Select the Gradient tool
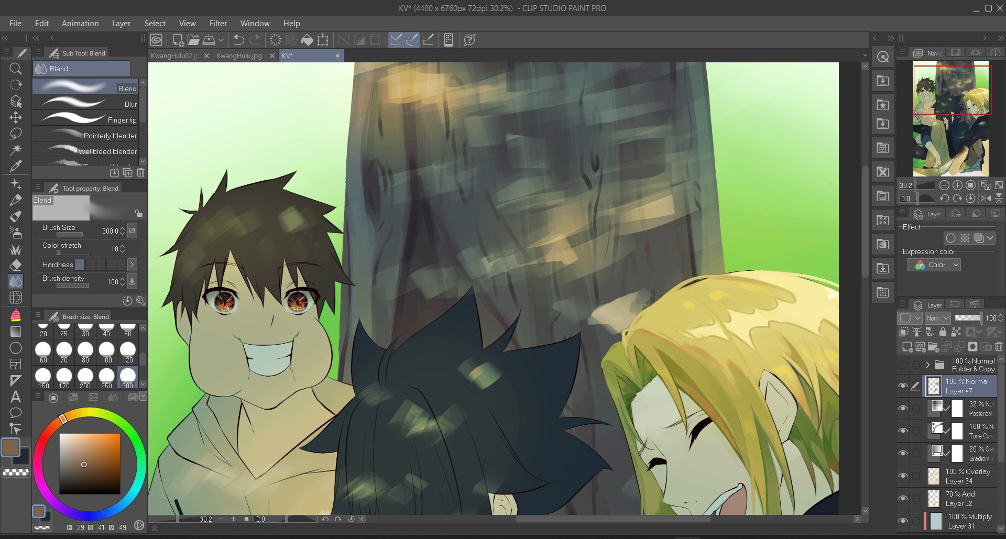This screenshot has height=539, width=1006. click(16, 331)
